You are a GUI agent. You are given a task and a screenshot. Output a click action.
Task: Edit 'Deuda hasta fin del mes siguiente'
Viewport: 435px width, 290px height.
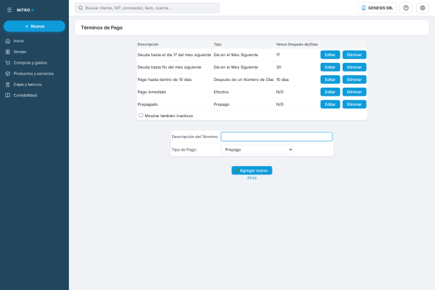(330, 67)
